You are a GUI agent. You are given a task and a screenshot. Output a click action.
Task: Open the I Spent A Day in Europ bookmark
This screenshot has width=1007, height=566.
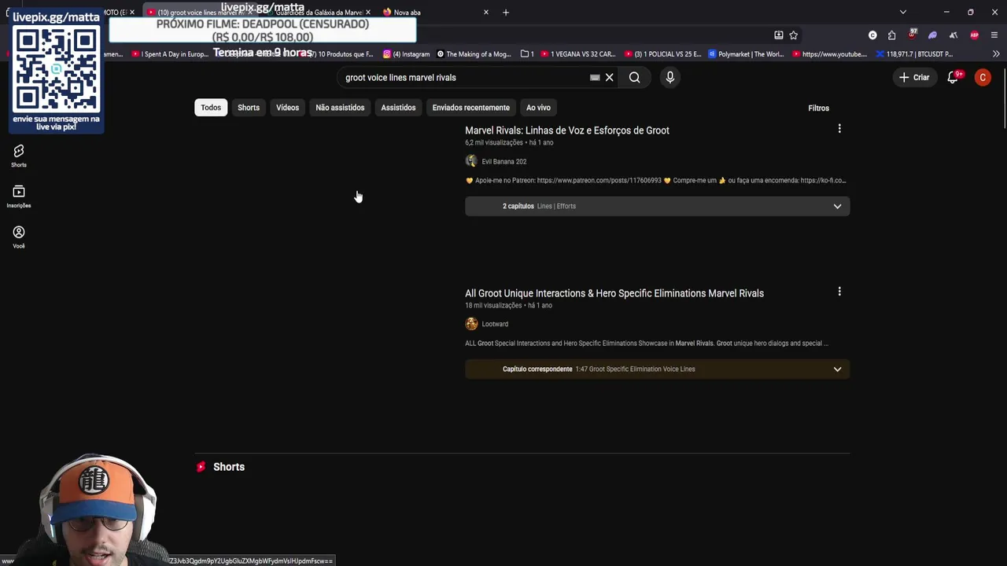pos(170,54)
